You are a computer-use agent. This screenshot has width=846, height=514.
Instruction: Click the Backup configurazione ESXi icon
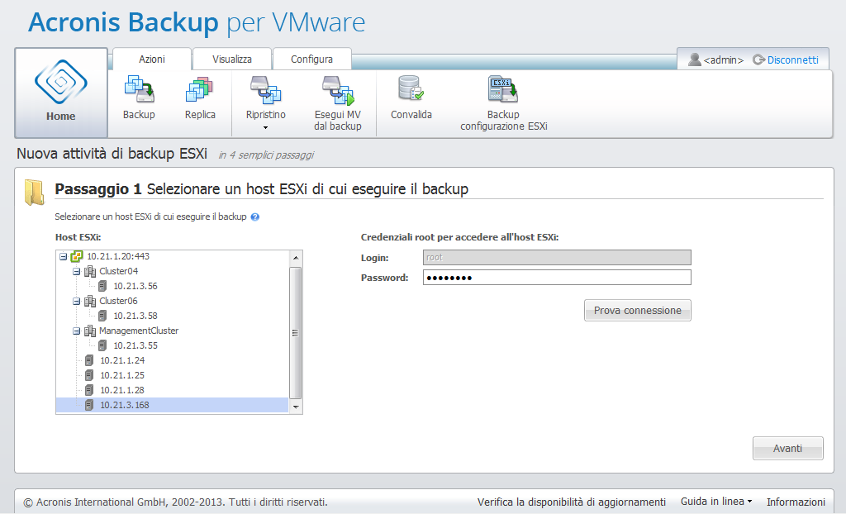tap(503, 89)
